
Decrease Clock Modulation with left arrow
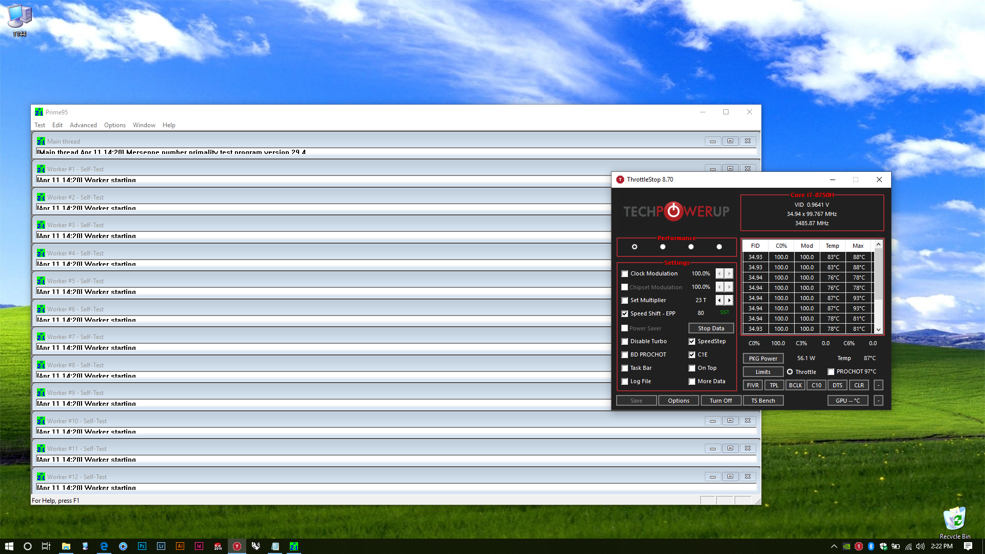click(719, 274)
